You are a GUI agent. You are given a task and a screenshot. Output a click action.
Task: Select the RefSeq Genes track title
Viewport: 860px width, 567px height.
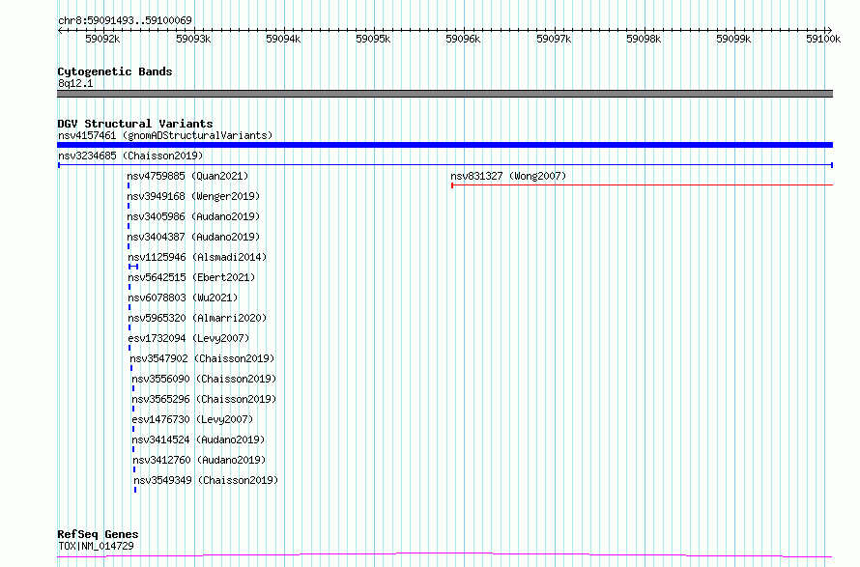click(98, 534)
